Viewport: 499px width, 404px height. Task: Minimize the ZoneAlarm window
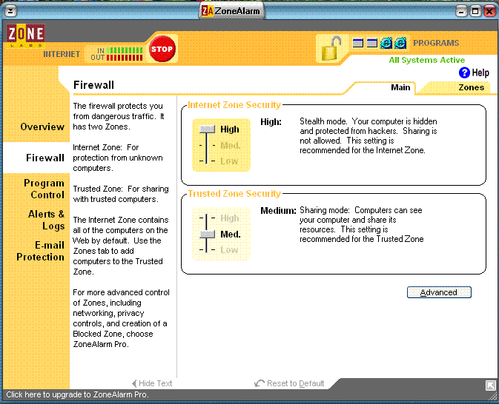[x=461, y=12]
